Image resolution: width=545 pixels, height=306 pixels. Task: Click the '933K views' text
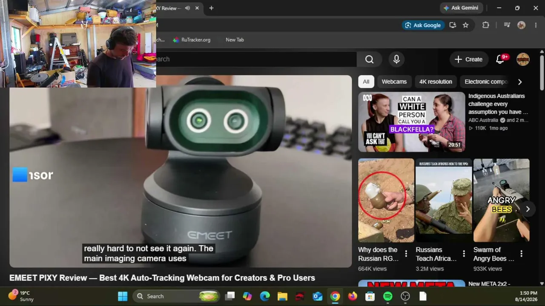[488, 269]
